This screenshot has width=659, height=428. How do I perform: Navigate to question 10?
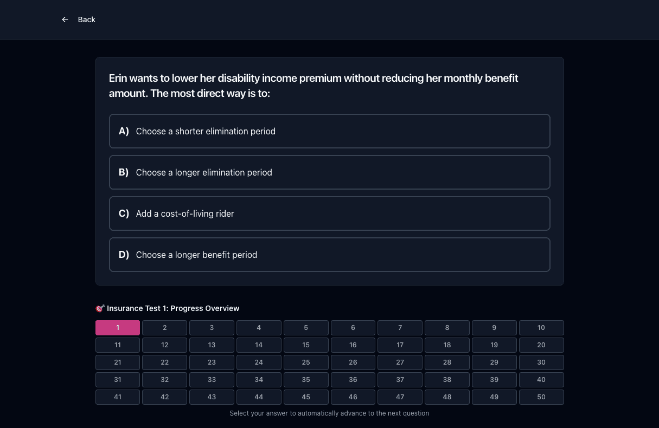pyautogui.click(x=541, y=328)
